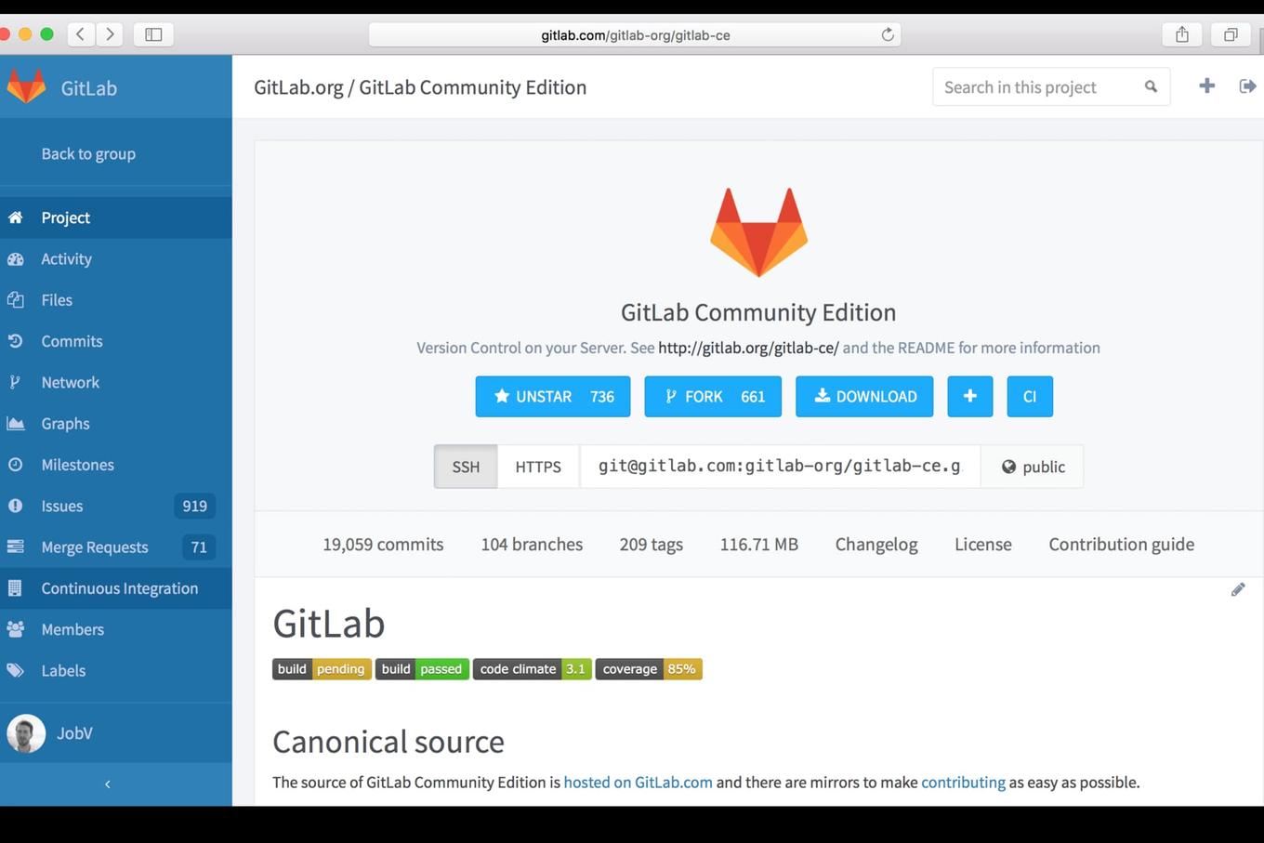Click the Network branch icon
This screenshot has width=1264, height=843.
(x=15, y=382)
